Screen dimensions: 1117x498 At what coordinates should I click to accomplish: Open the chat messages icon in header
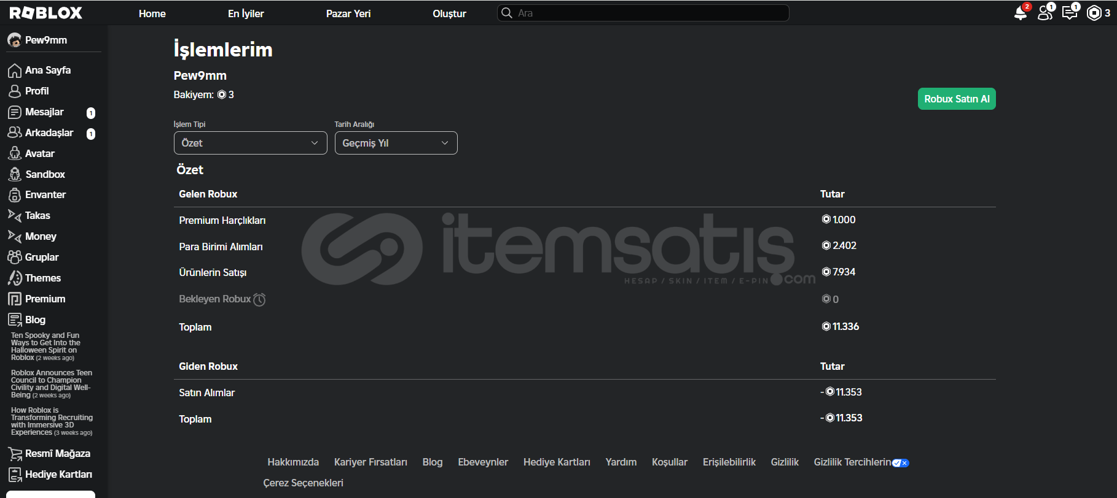(1070, 13)
